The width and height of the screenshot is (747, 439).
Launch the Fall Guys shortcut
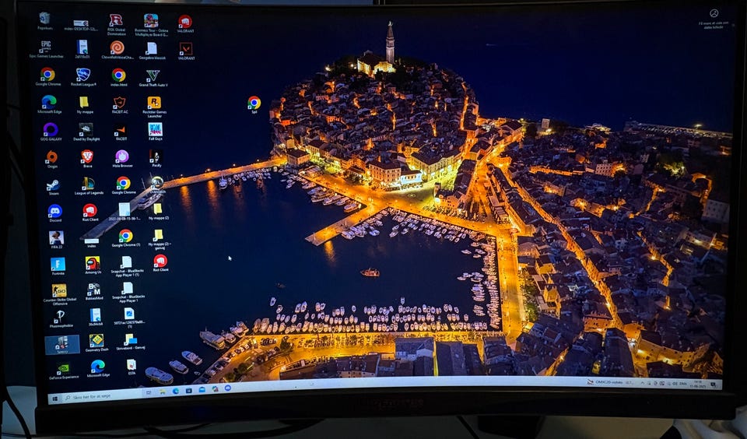pyautogui.click(x=156, y=132)
